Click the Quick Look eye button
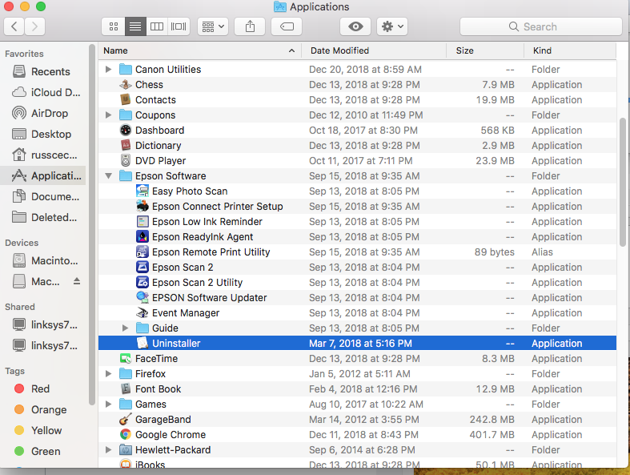The image size is (630, 475). 355,26
